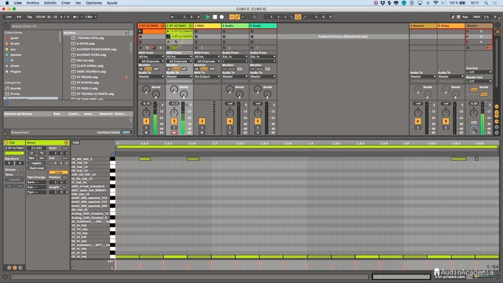Click the browser search field

tap(72, 26)
